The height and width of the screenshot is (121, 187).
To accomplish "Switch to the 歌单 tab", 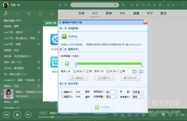I will click(109, 13).
